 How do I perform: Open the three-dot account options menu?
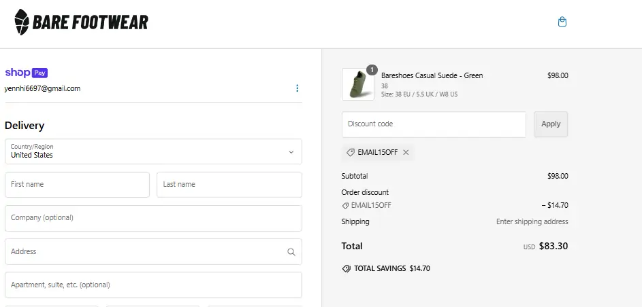point(297,88)
